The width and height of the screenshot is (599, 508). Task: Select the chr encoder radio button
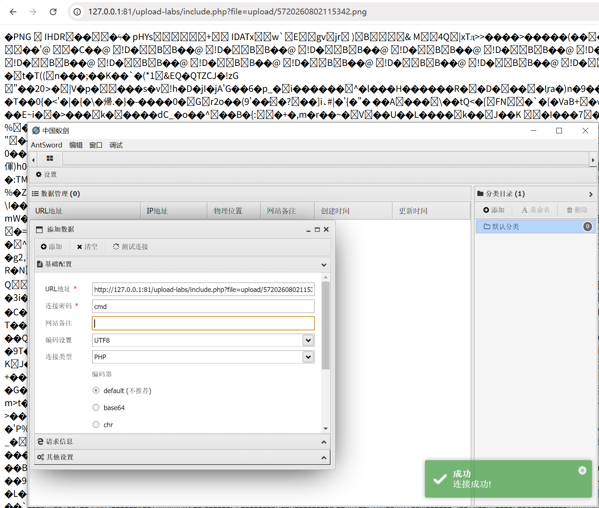click(x=96, y=425)
